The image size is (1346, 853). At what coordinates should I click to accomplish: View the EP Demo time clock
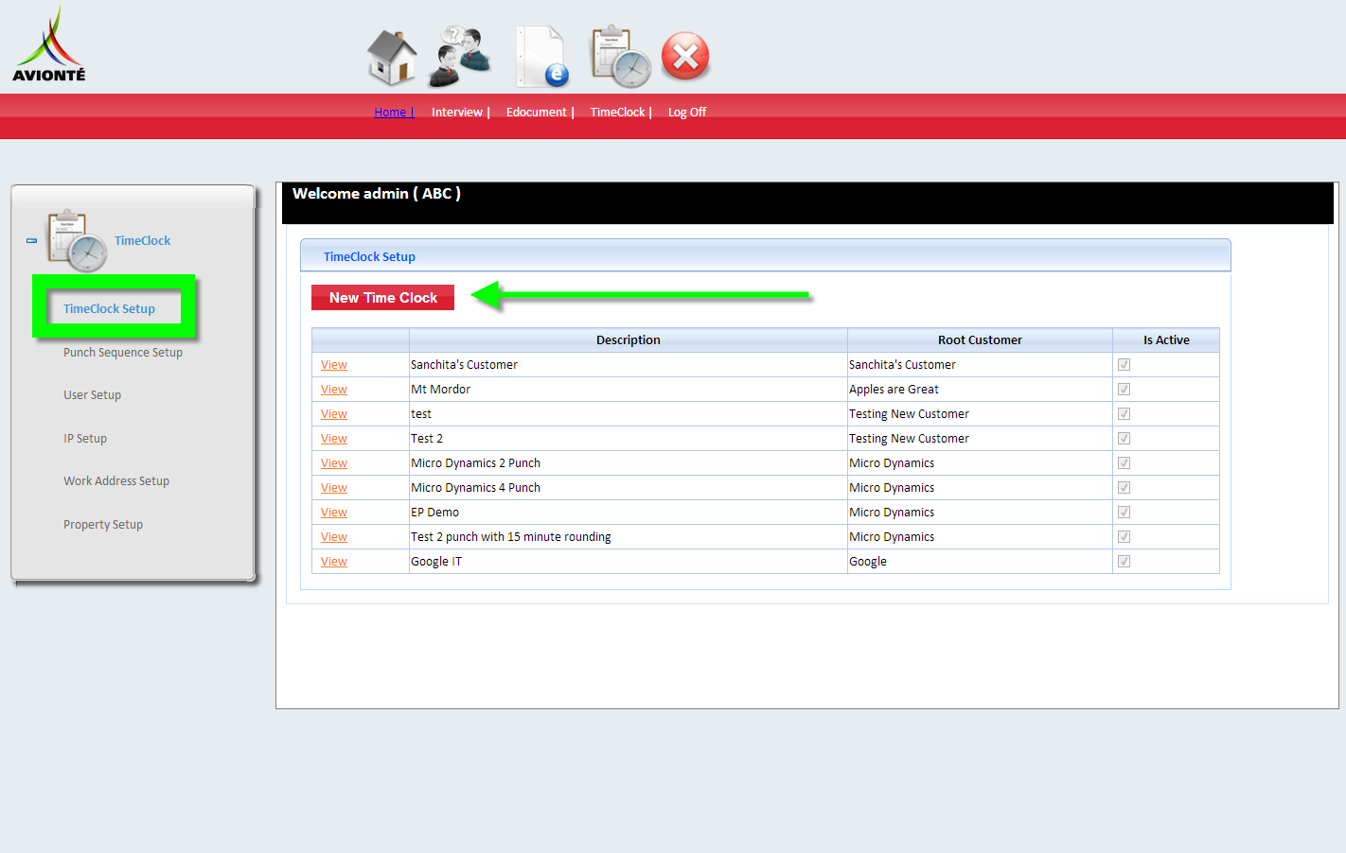[x=334, y=513]
